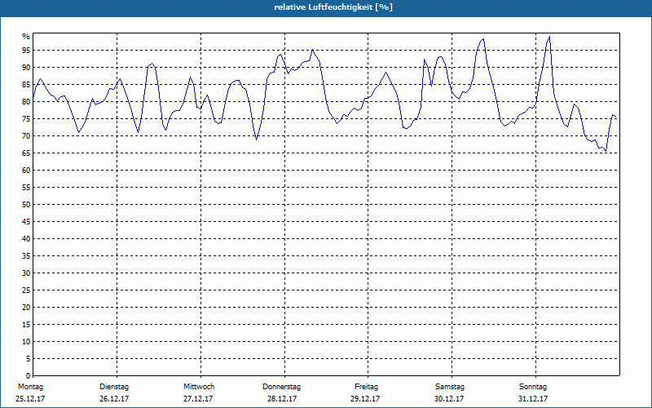Click the y-axis value '70'

26,136
